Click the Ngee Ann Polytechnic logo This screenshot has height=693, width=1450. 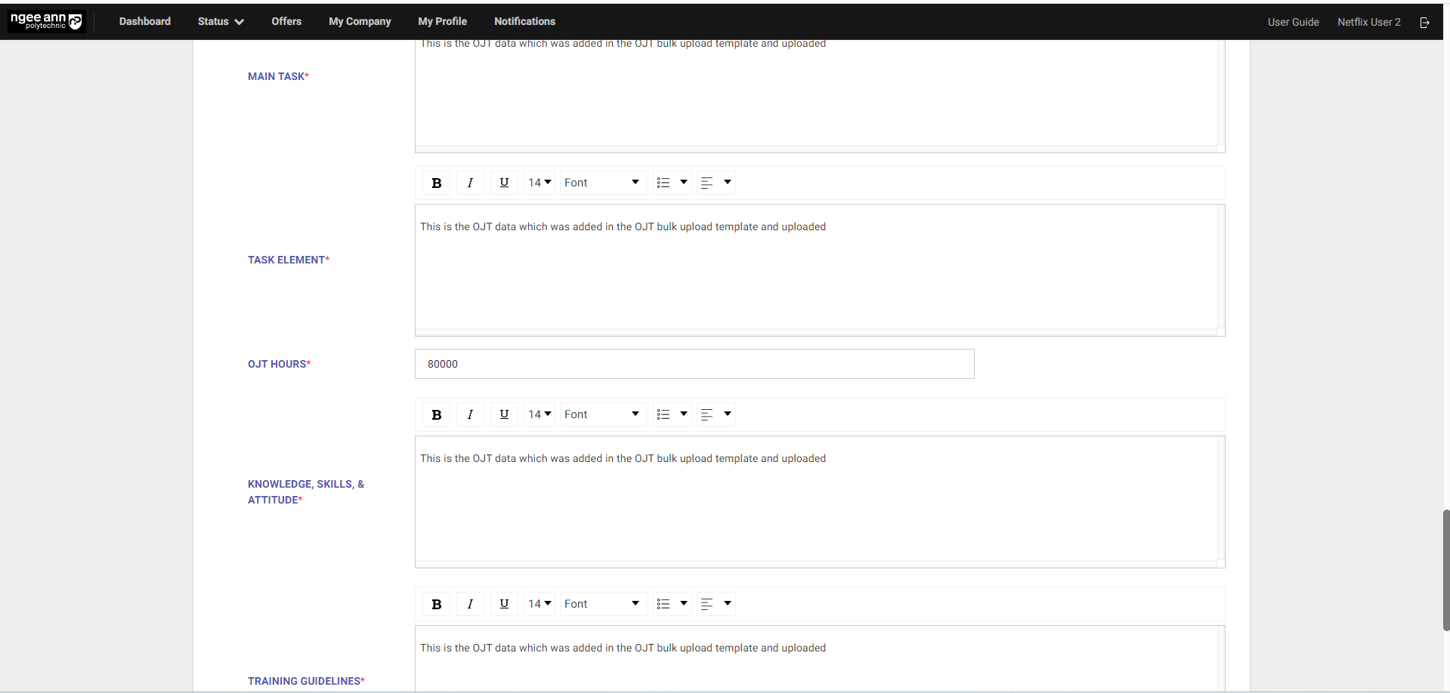[x=46, y=21]
